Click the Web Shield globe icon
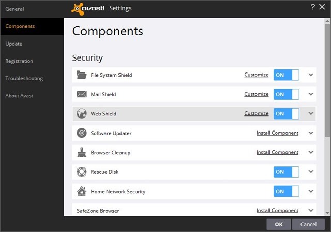 (81, 114)
